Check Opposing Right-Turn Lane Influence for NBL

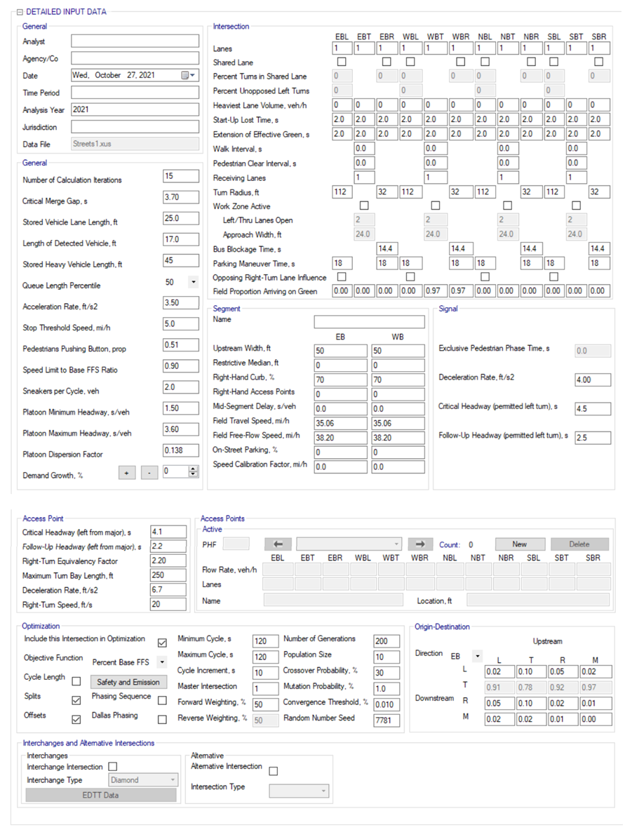click(x=485, y=277)
